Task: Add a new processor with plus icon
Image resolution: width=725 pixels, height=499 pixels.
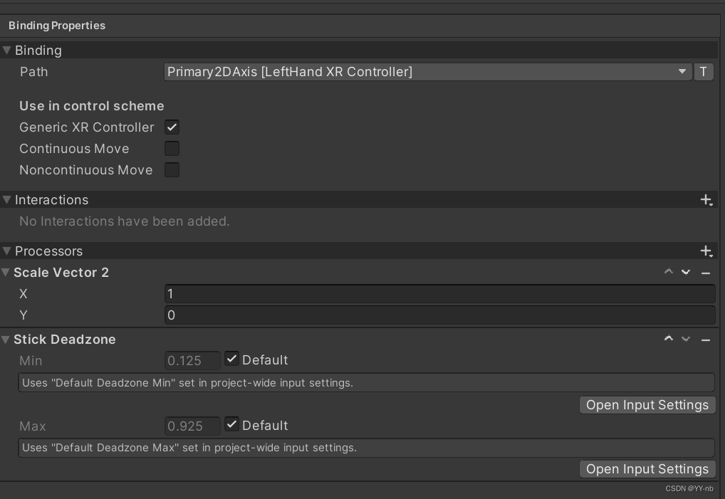Action: [706, 251]
